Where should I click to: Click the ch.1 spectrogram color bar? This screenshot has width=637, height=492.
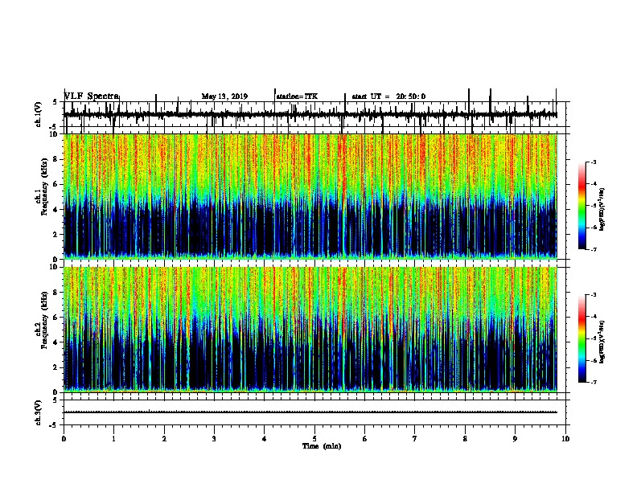click(582, 206)
